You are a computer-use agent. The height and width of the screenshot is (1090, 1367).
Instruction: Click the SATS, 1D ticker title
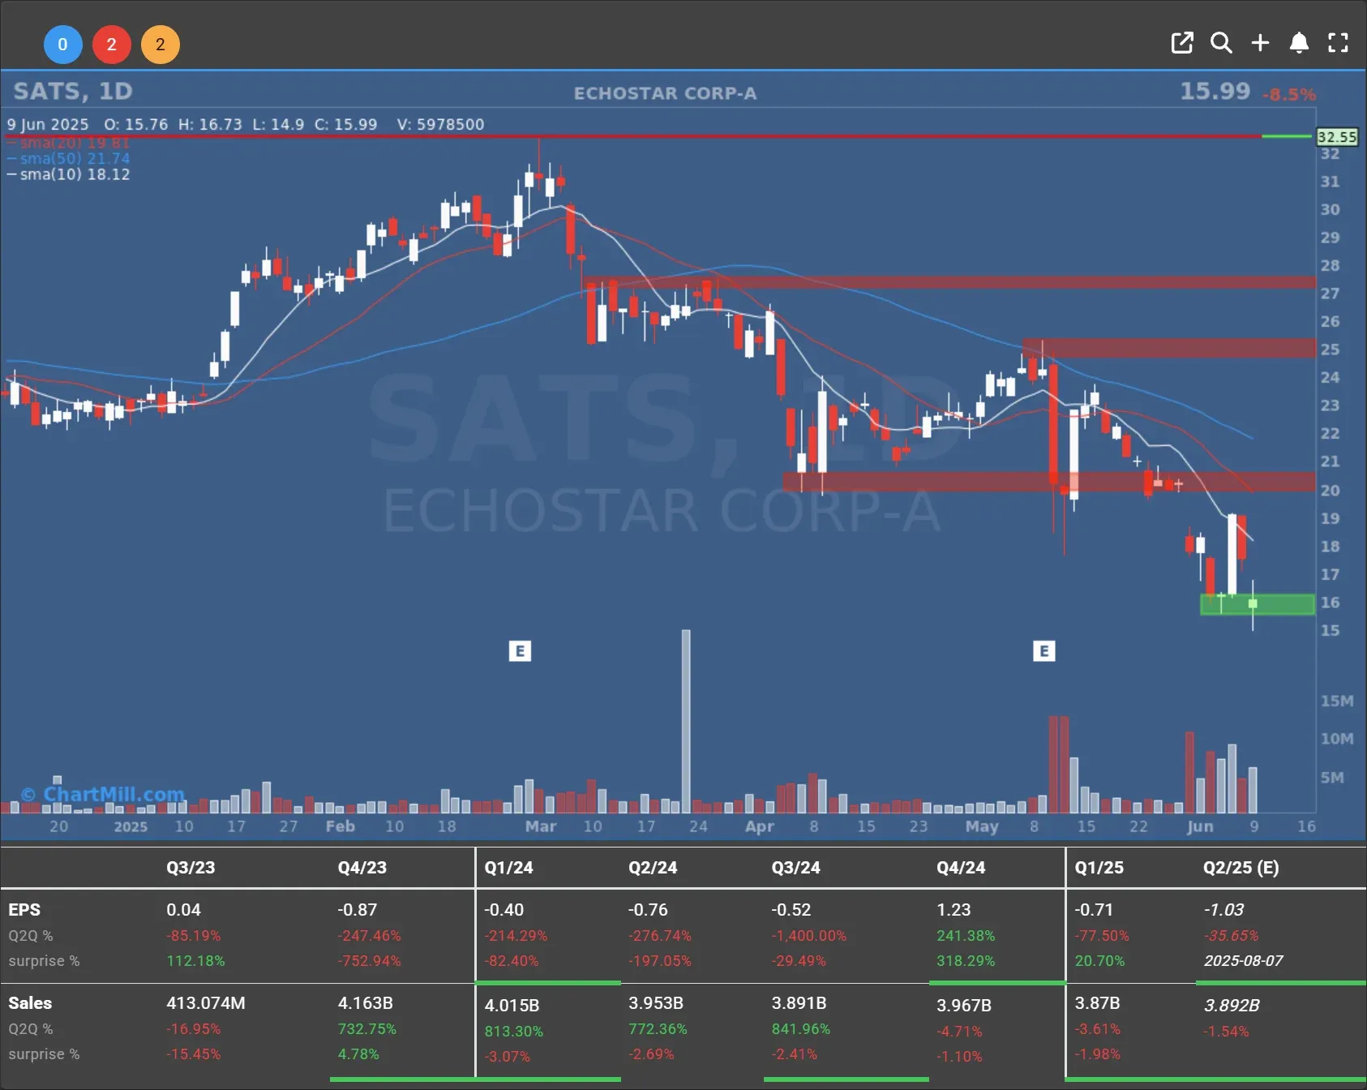[x=73, y=91]
